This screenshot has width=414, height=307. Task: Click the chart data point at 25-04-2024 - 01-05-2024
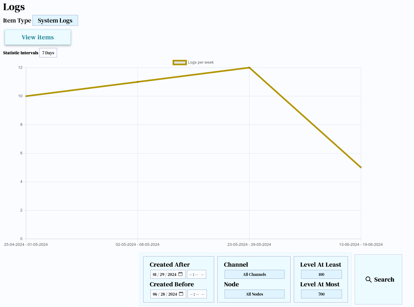click(x=26, y=96)
